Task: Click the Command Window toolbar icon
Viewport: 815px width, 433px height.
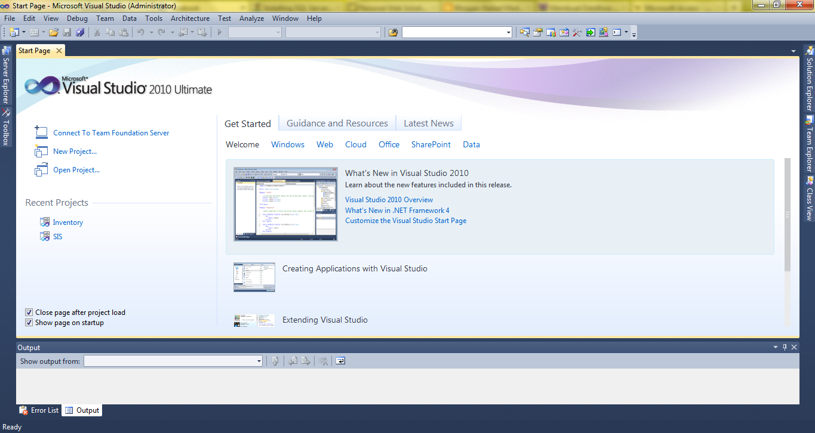Action: (x=617, y=32)
